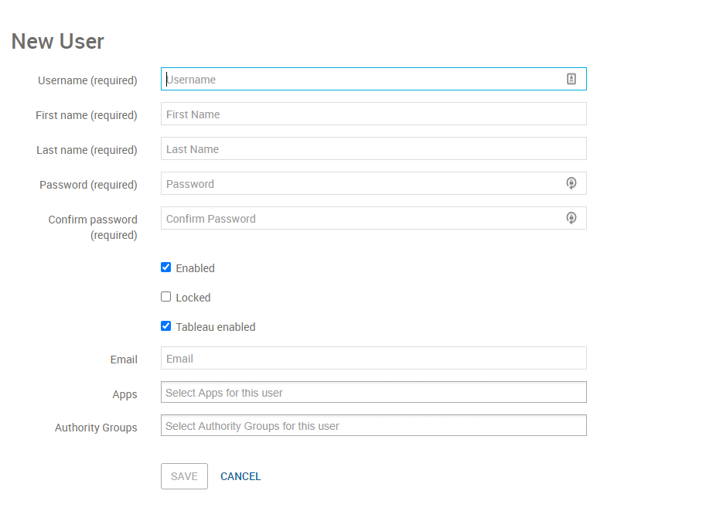
Task: Click the Enabled checkbox label text
Action: [195, 268]
